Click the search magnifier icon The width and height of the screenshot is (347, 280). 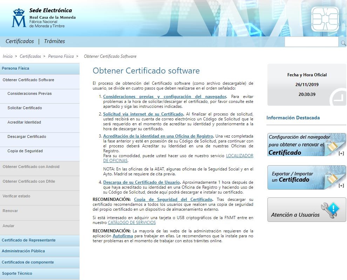343,43
